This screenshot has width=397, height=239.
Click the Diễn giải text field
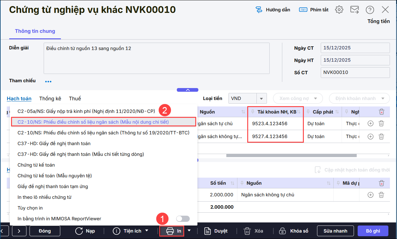click(156, 58)
